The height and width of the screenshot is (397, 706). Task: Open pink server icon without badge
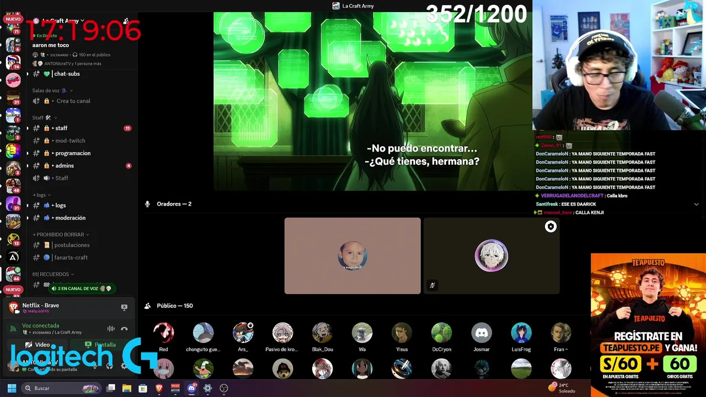13,80
